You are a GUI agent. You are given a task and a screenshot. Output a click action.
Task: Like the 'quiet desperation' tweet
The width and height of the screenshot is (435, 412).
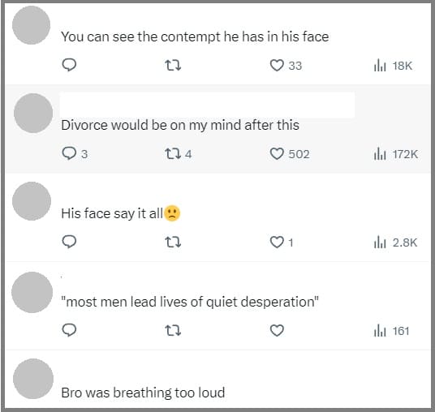tap(277, 330)
